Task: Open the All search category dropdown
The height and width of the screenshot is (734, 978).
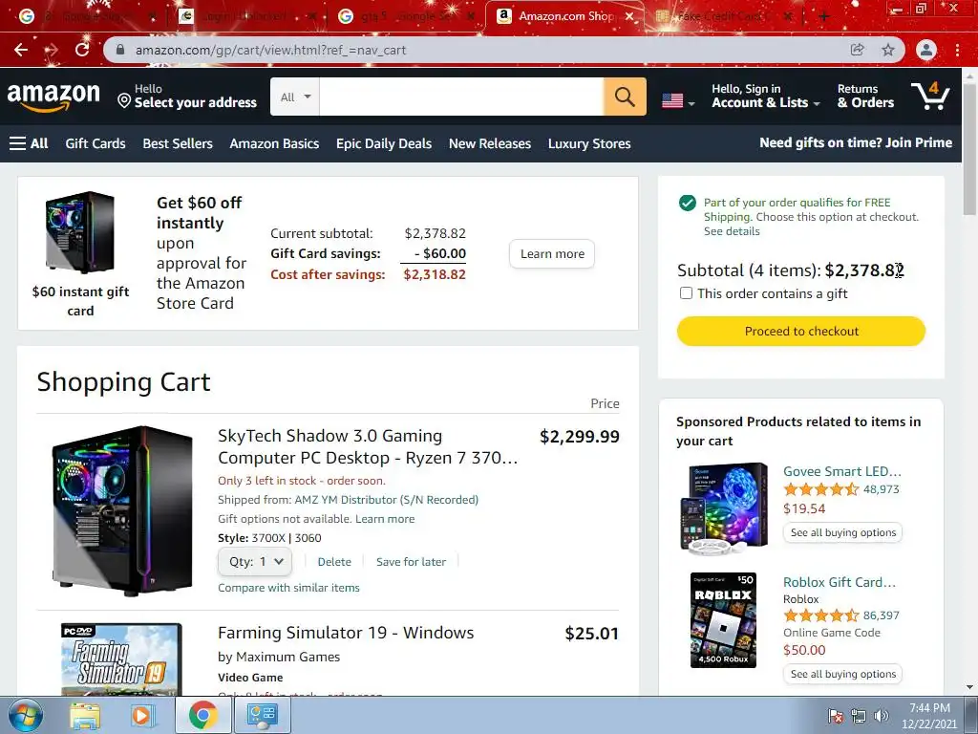Action: click(x=294, y=97)
